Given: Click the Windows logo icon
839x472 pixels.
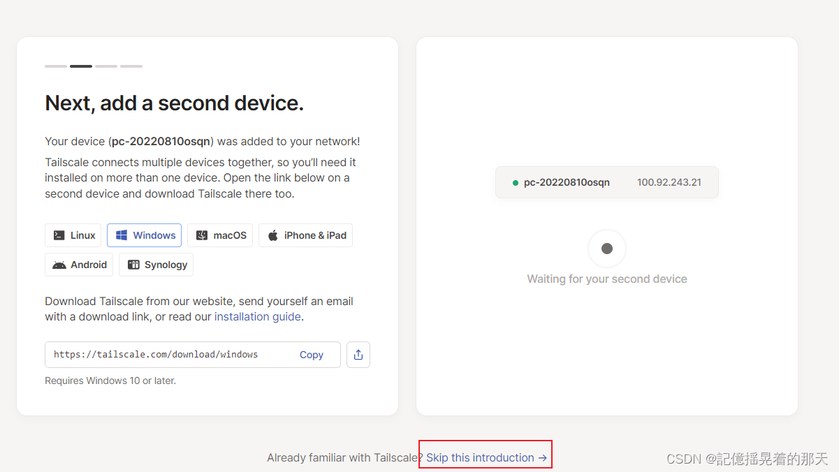Looking at the screenshot, I should coord(122,235).
